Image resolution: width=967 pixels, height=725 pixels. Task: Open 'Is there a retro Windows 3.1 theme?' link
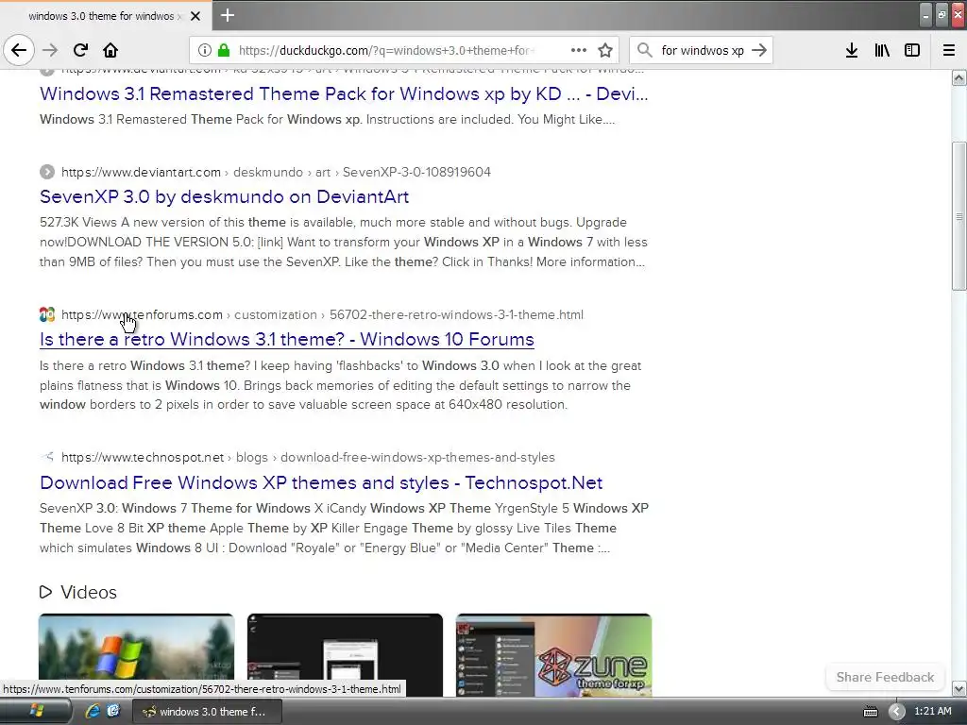click(287, 339)
